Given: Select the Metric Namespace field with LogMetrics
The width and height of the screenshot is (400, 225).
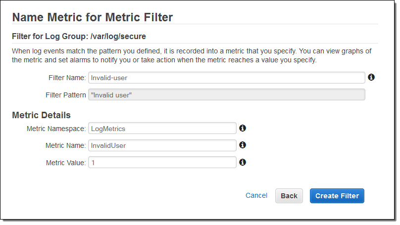Looking at the screenshot, I should [162, 129].
